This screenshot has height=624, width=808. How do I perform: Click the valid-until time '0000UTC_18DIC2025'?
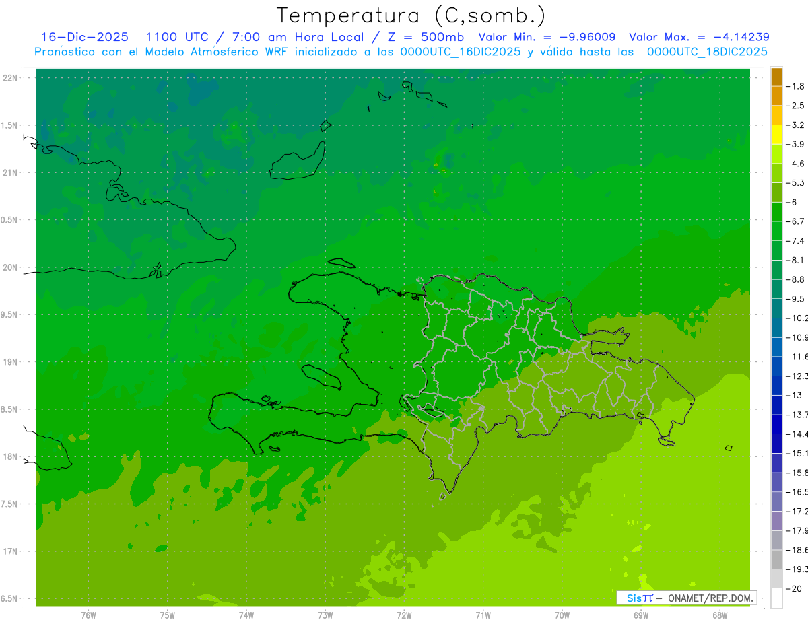(707, 52)
